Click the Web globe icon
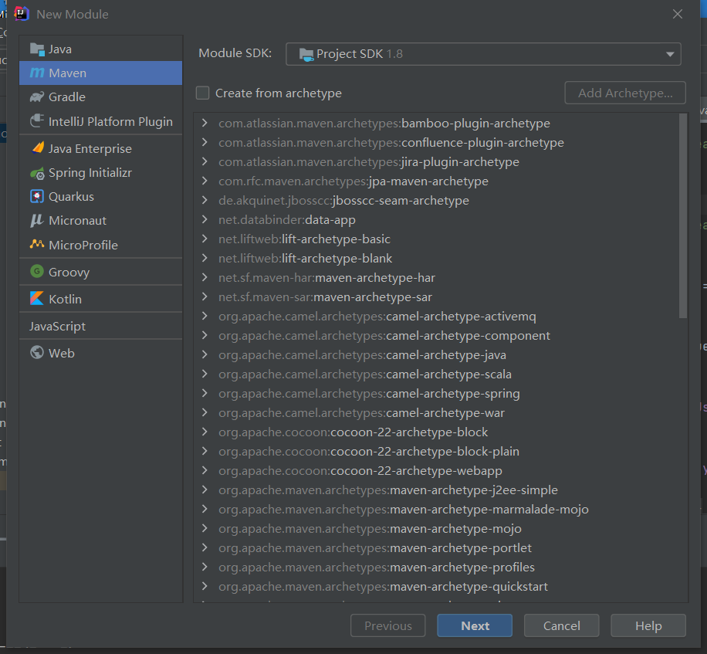This screenshot has height=654, width=707. coord(37,352)
